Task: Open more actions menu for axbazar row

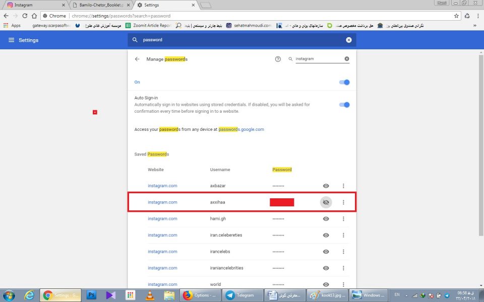Action: point(343,186)
